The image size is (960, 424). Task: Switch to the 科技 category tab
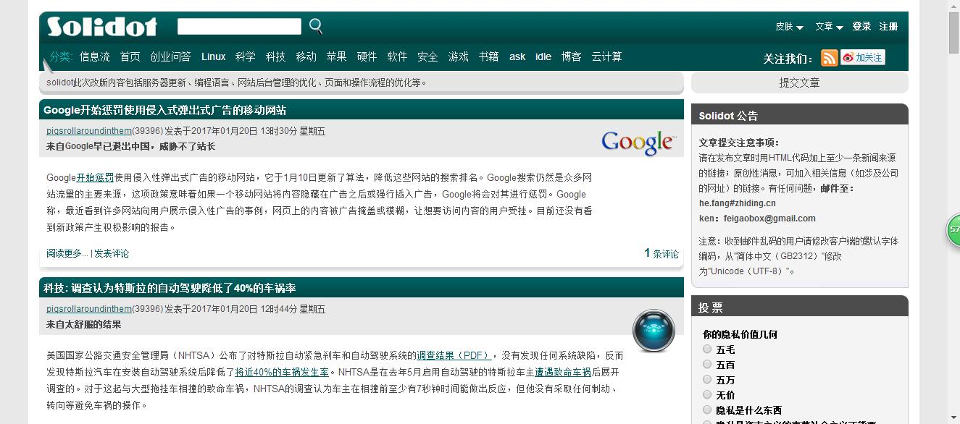(x=275, y=56)
